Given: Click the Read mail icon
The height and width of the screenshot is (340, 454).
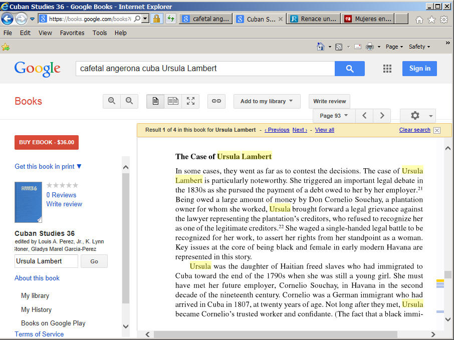Looking at the screenshot, I should pyautogui.click(x=358, y=47).
